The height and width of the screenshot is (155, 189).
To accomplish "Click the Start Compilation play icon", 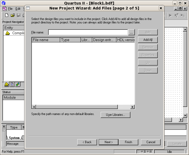I will pos(170,15).
